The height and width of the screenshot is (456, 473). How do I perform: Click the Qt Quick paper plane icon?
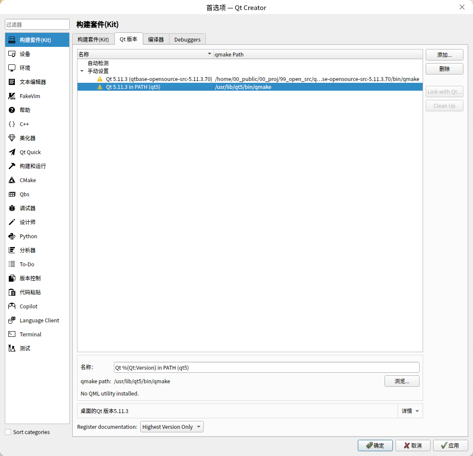(12, 152)
